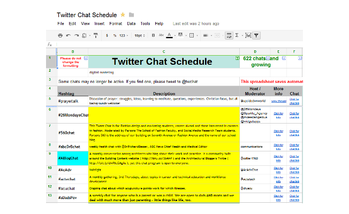Open the View menu

(x=85, y=24)
